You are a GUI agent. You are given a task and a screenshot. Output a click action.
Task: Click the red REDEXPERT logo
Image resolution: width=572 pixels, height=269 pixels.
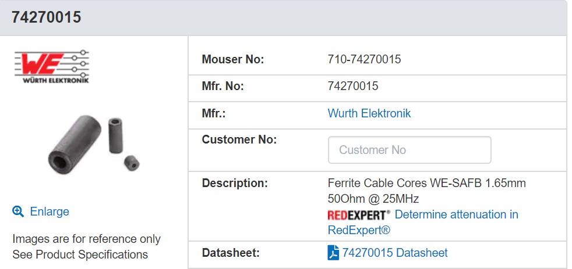click(x=359, y=215)
